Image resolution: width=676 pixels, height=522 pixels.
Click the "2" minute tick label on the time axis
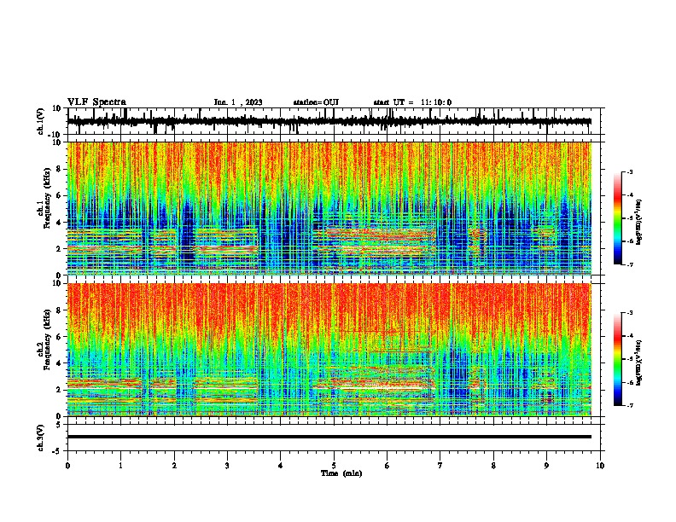pyautogui.click(x=174, y=466)
